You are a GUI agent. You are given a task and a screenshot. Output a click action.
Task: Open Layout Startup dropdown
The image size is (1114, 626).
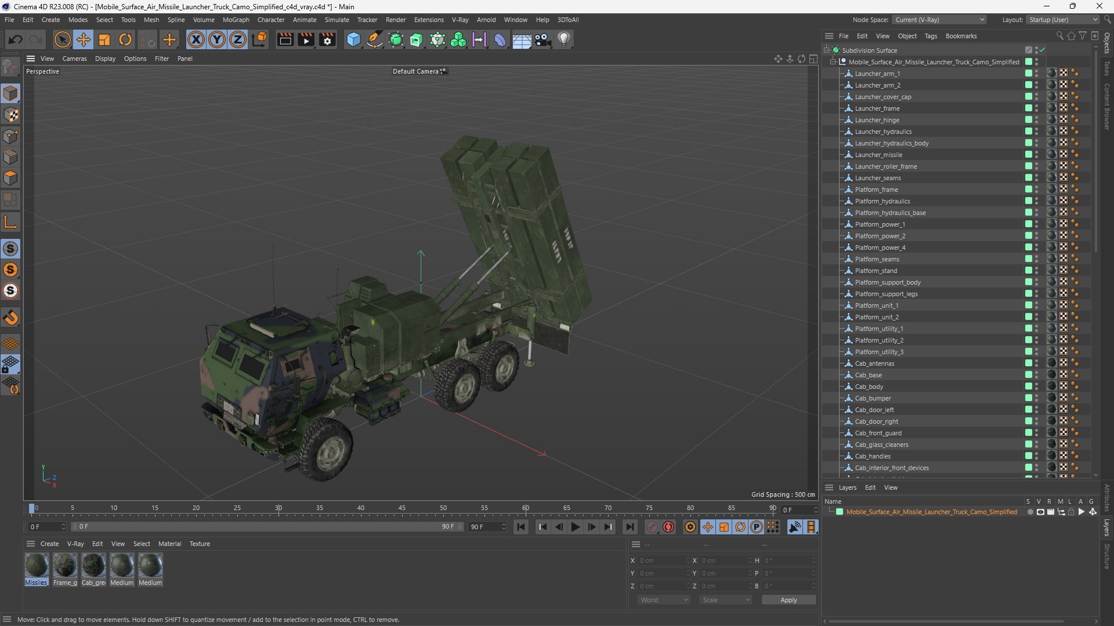[x=1063, y=20]
